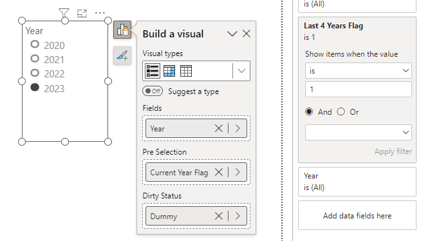Click the Apply filter link
The image size is (421, 241).
coord(393,151)
